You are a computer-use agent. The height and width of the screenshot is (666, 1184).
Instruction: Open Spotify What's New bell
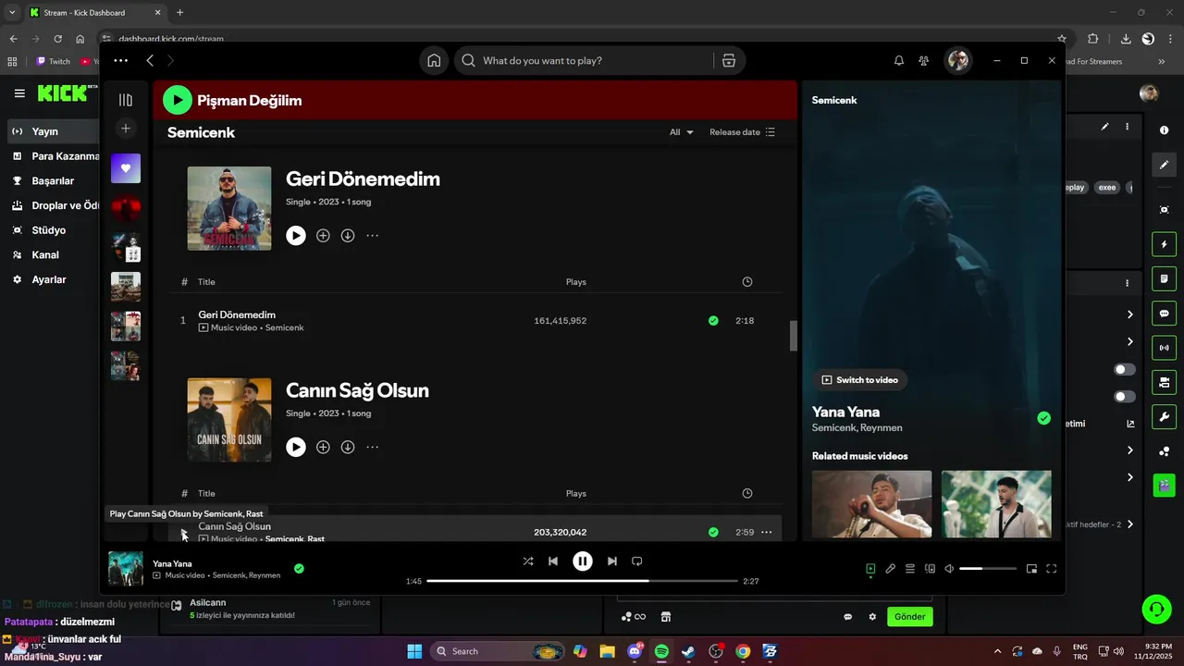[898, 60]
